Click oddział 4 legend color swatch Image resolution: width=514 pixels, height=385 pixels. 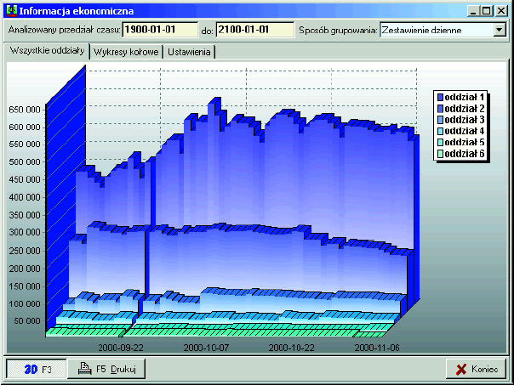[439, 131]
